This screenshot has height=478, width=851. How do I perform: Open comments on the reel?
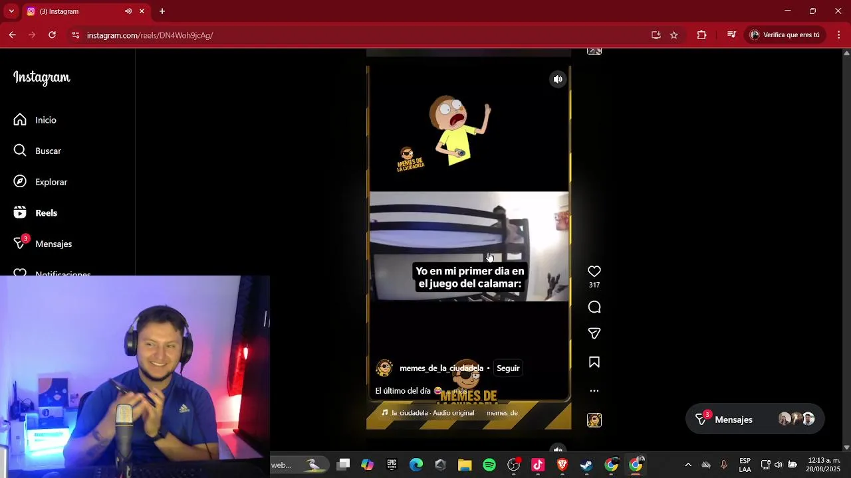click(x=594, y=307)
